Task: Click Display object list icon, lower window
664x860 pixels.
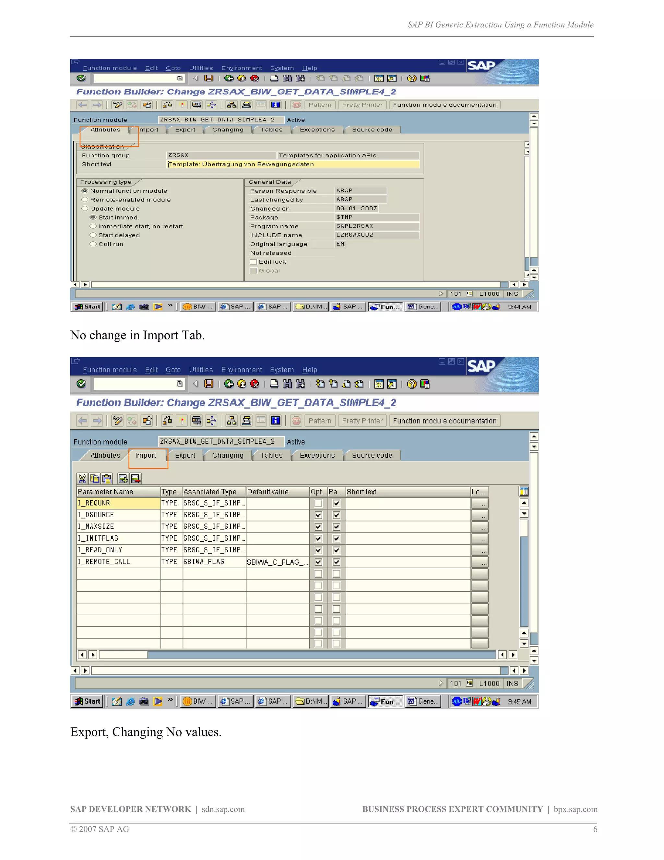Action: point(231,421)
